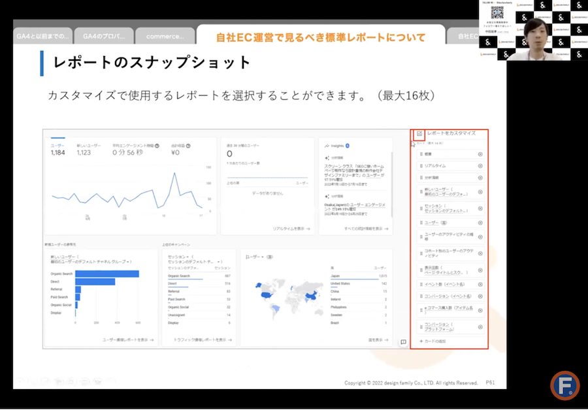The image size is (588, 410).
Task: Select the 新しいユーザー metric tab showing 1,123
Action: (x=88, y=150)
